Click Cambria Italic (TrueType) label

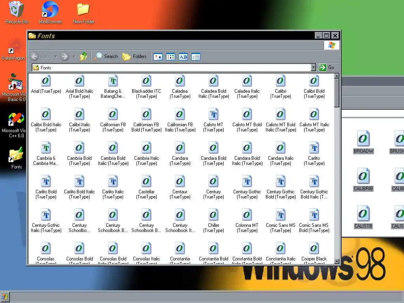coord(146,161)
